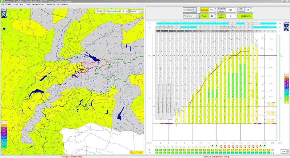Click the red R symbol at 15 UTC
This screenshot has height=158, width=290.
click(240, 146)
